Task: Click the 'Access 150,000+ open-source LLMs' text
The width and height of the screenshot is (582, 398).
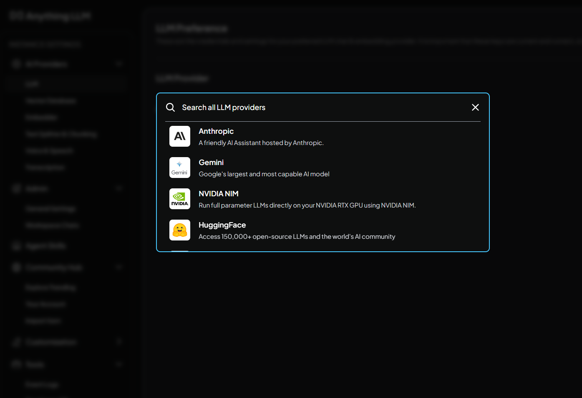Action: 297,237
